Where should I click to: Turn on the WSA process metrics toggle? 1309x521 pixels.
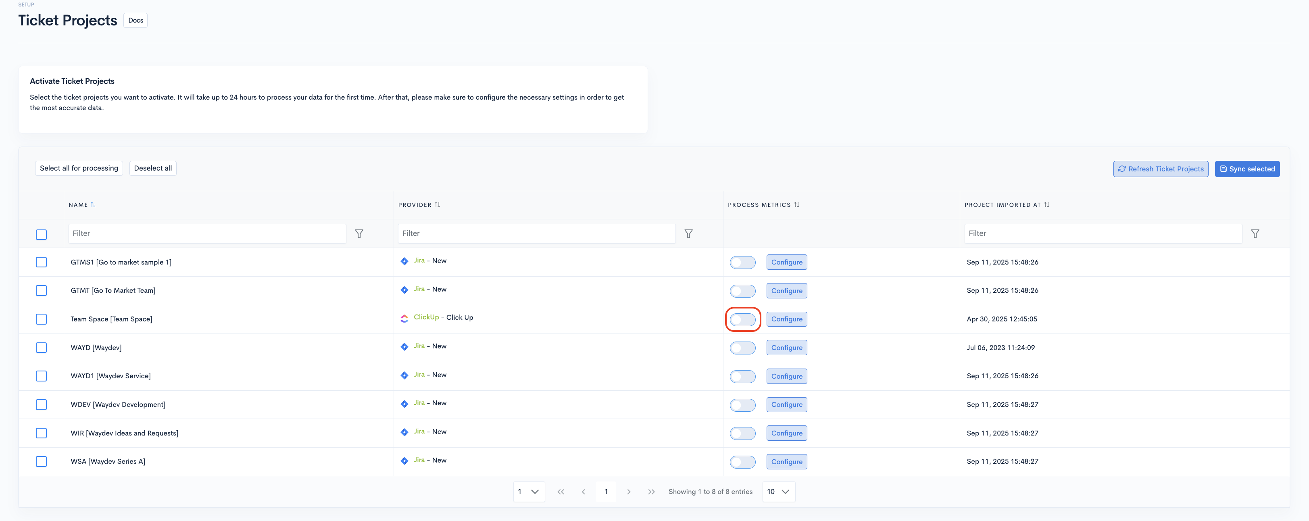point(742,462)
